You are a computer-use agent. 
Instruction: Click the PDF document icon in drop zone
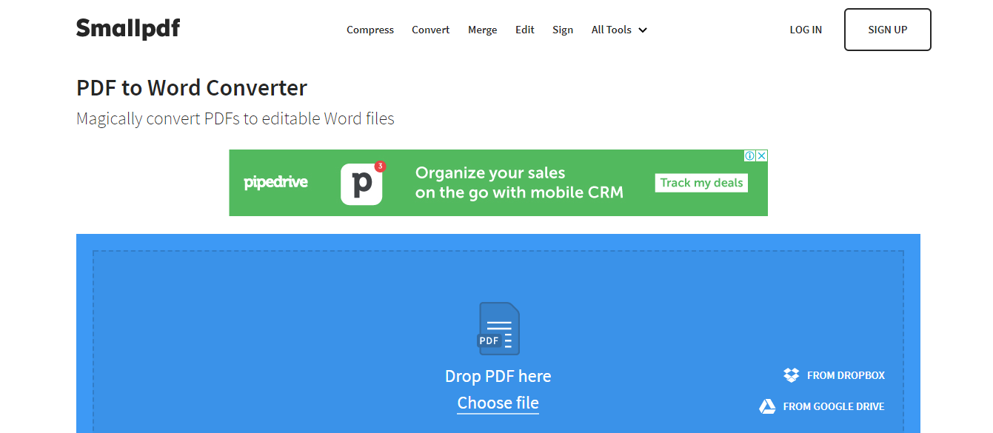498,329
